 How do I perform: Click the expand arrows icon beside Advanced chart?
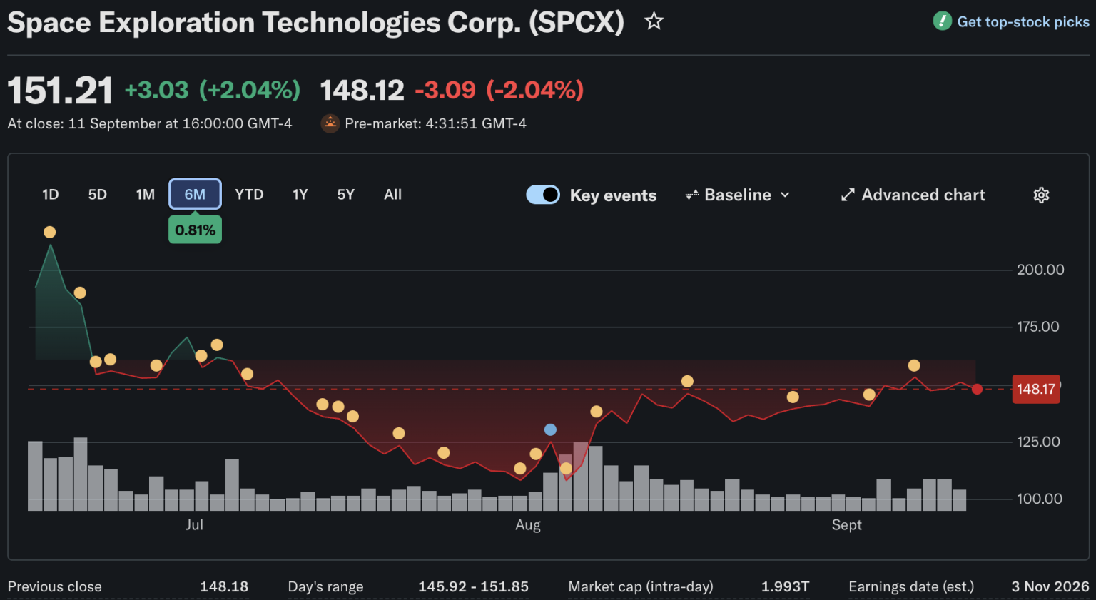point(848,195)
